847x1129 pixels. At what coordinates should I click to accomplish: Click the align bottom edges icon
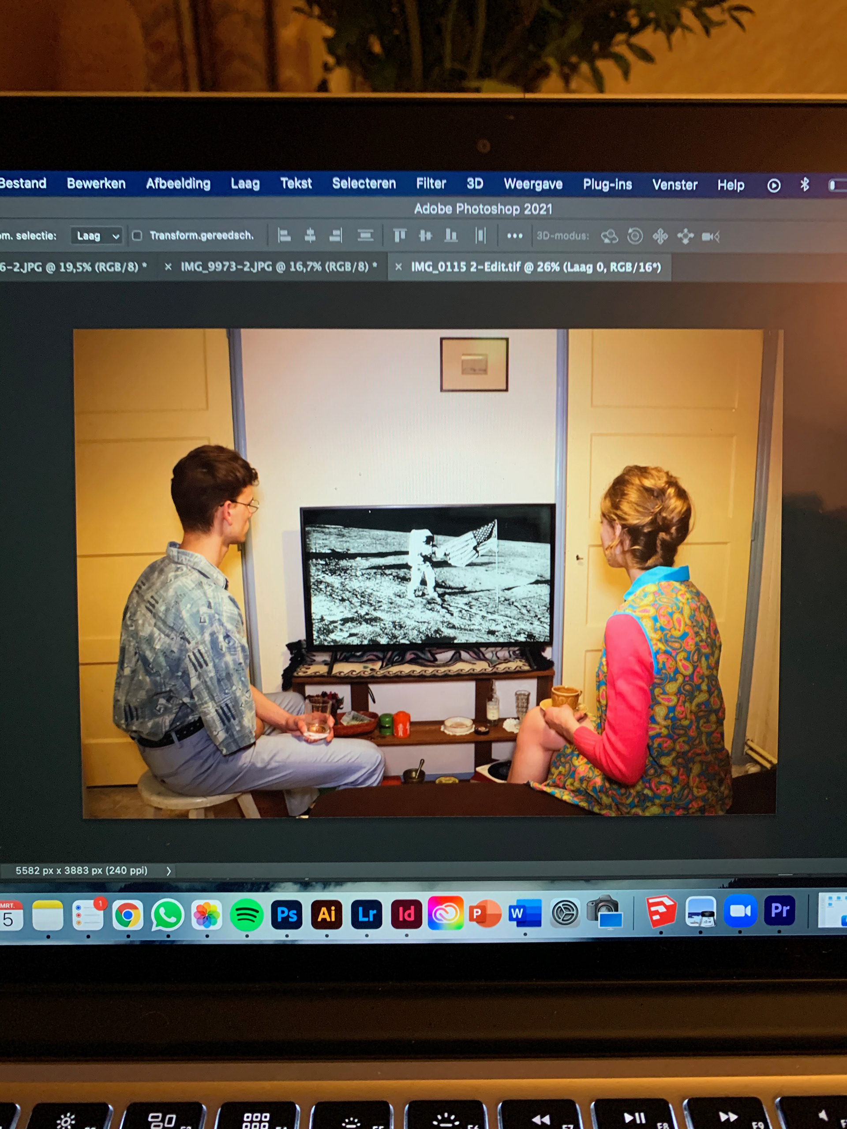click(451, 236)
